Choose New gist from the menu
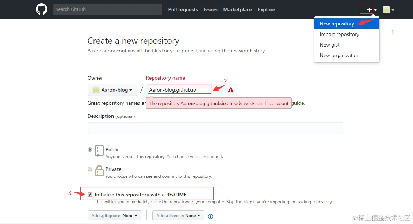 (347, 45)
